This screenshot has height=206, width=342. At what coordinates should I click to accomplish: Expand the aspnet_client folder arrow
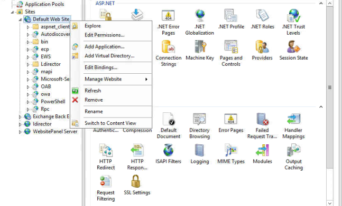pyautogui.click(x=28, y=27)
